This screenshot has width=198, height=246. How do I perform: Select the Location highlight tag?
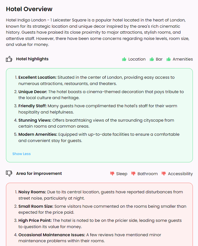[x=137, y=59]
